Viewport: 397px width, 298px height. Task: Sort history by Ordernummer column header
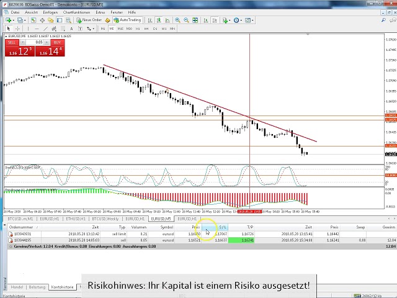click(24, 227)
